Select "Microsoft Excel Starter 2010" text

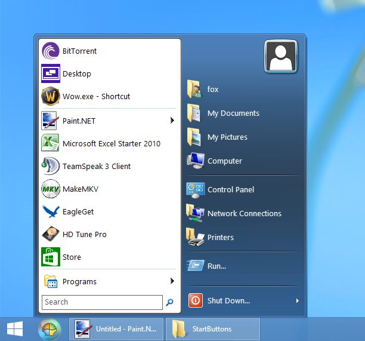112,143
